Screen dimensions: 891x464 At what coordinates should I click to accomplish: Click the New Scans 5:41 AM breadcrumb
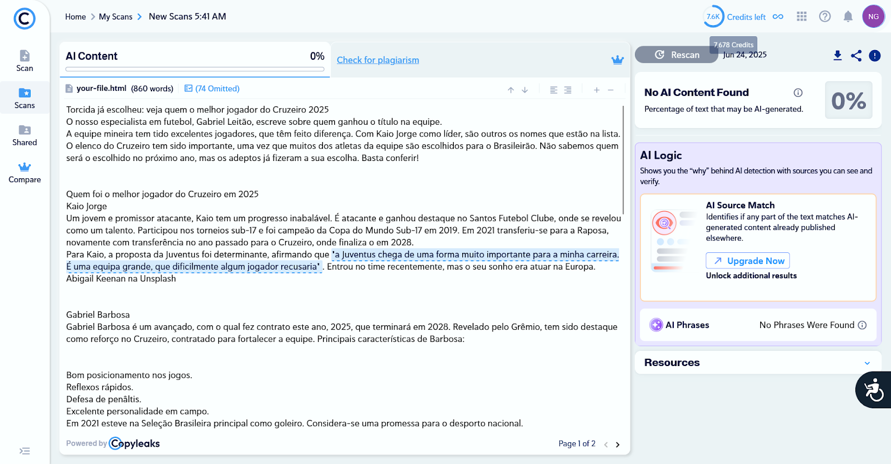(187, 17)
